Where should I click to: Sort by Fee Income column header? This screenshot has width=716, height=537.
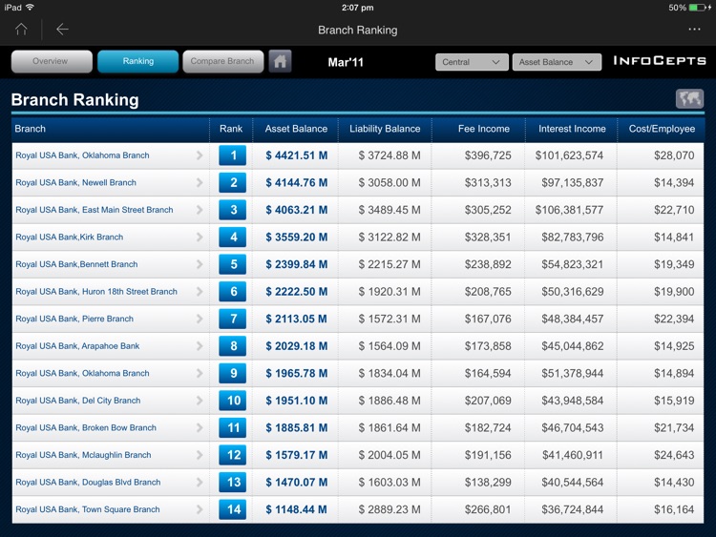click(x=484, y=129)
